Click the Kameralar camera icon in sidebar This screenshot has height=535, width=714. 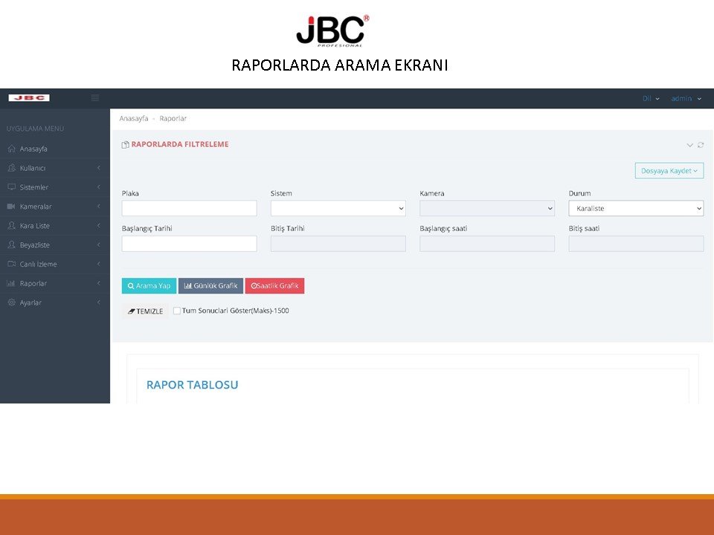point(11,207)
